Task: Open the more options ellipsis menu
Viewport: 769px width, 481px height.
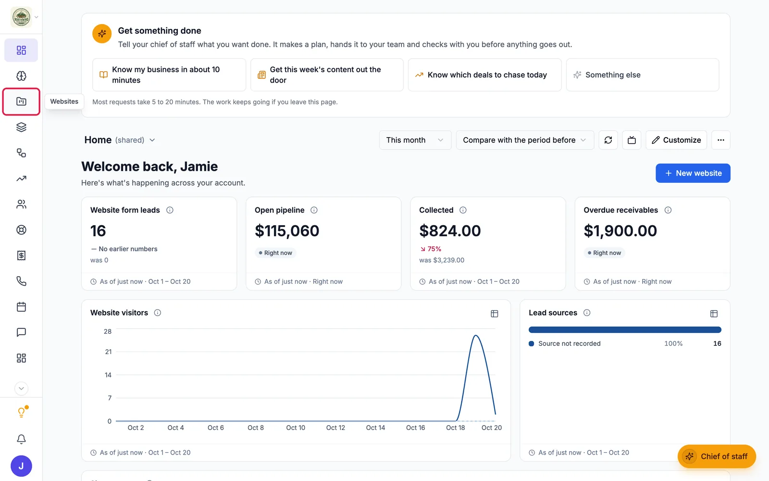Action: coord(720,140)
